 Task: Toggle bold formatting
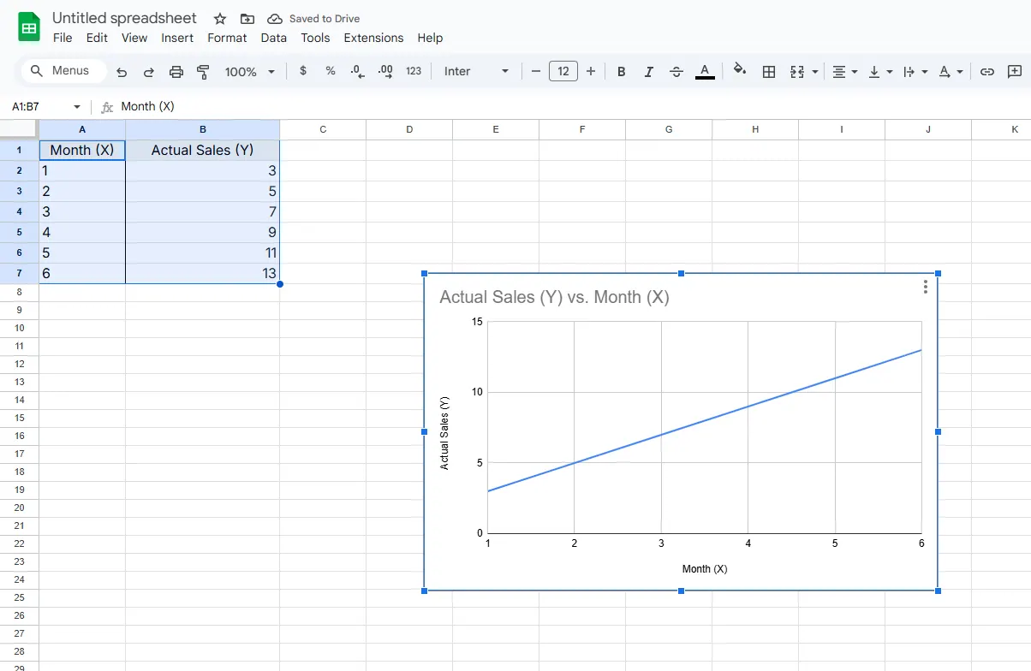click(x=622, y=72)
